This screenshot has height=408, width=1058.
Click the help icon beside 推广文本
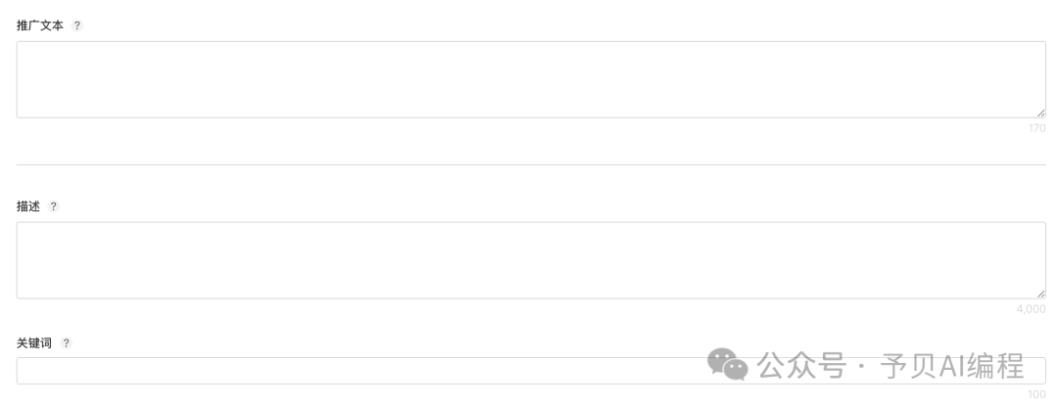pyautogui.click(x=77, y=25)
